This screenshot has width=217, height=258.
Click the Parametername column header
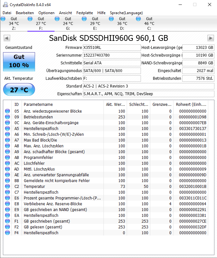click(63, 105)
